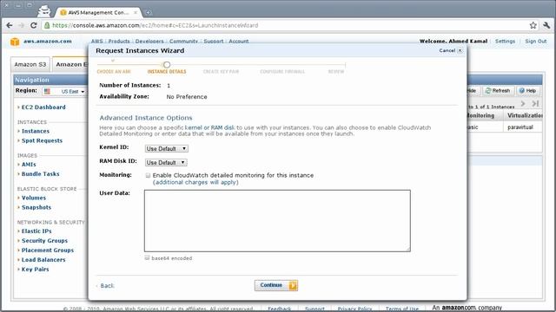Go to next instances page arrow
This screenshot has width=556, height=312.
click(523, 103)
